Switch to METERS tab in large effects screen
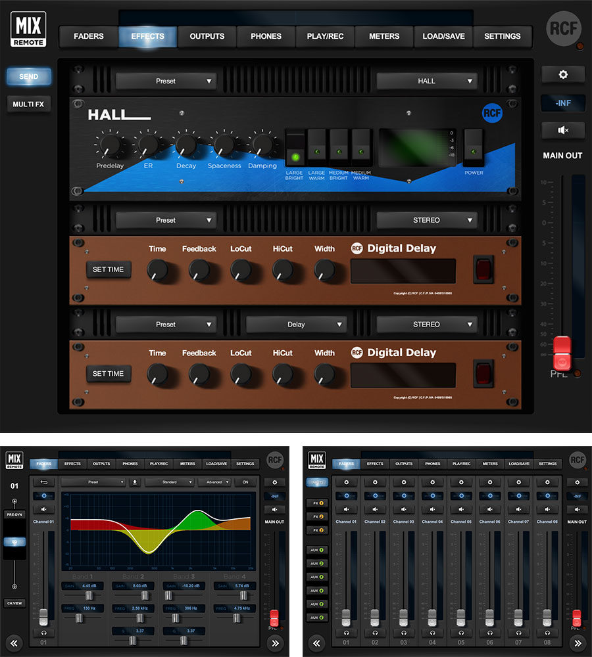Viewport: 592px width, 657px height. pos(384,36)
